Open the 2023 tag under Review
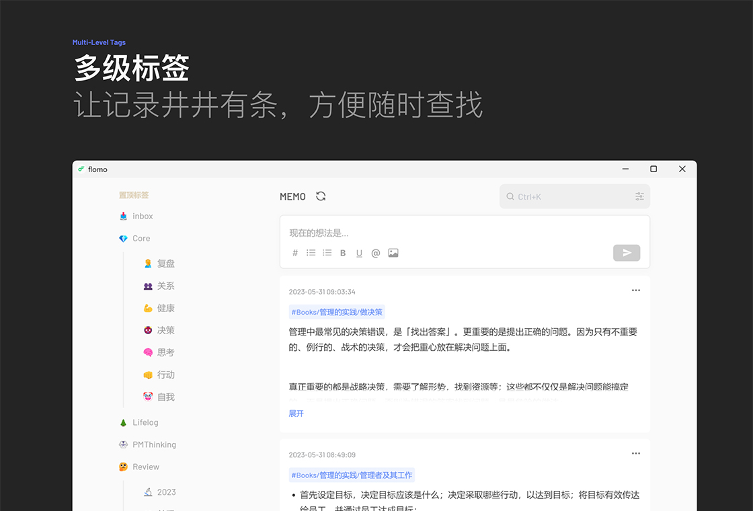 pos(166,492)
